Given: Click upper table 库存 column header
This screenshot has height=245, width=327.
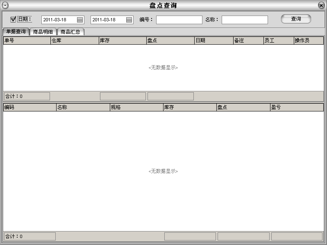Looking at the screenshot, I should (123, 41).
